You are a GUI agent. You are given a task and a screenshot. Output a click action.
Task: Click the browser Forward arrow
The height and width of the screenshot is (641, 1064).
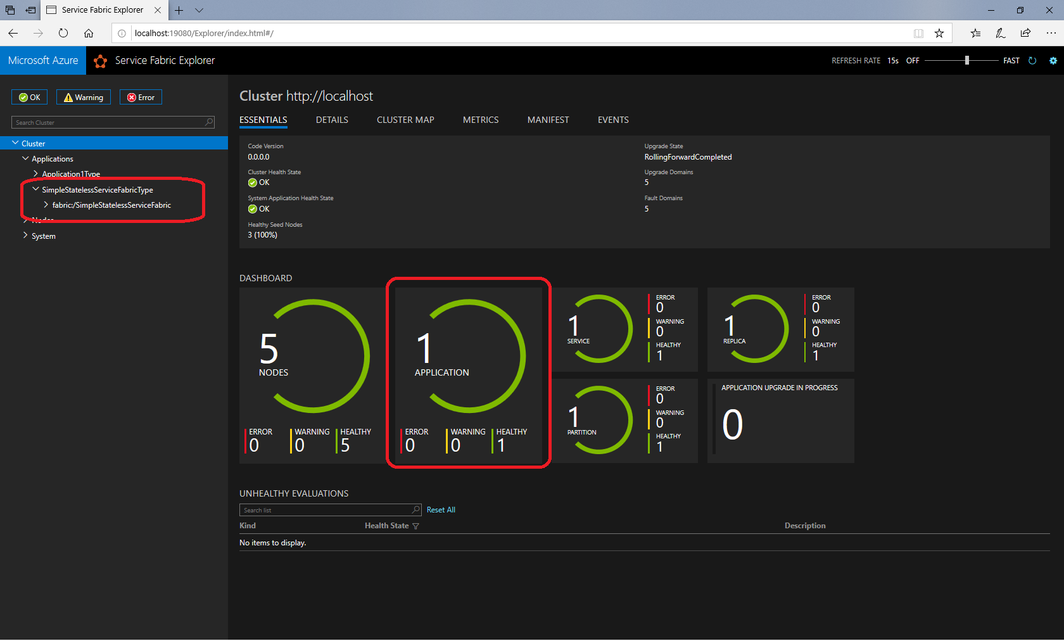[38, 33]
